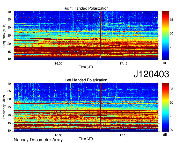Click the Left Handed colorbar gradient
The width and height of the screenshot is (176, 143).
pos(165,107)
